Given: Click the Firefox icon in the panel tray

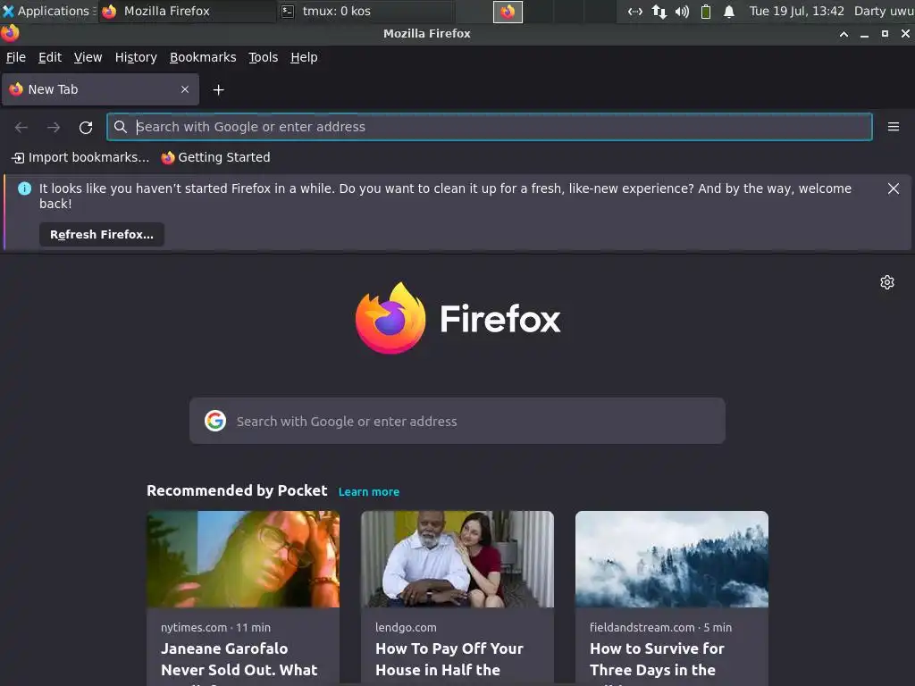Looking at the screenshot, I should click(508, 11).
